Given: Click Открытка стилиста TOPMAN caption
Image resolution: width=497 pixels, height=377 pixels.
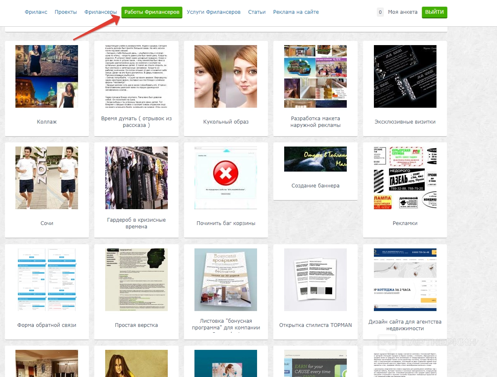Looking at the screenshot, I should tap(315, 325).
